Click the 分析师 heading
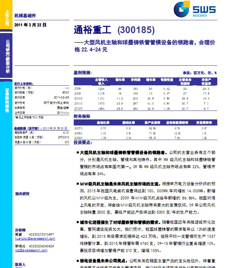The width and height of the screenshot is (229, 268). pos(20,230)
